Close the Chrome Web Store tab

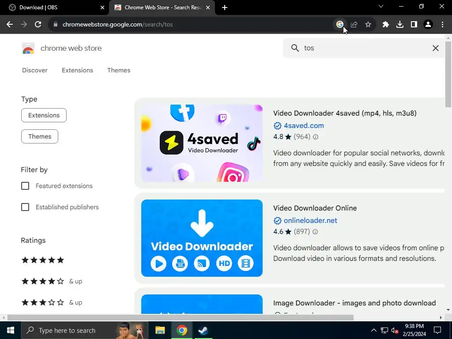208,8
